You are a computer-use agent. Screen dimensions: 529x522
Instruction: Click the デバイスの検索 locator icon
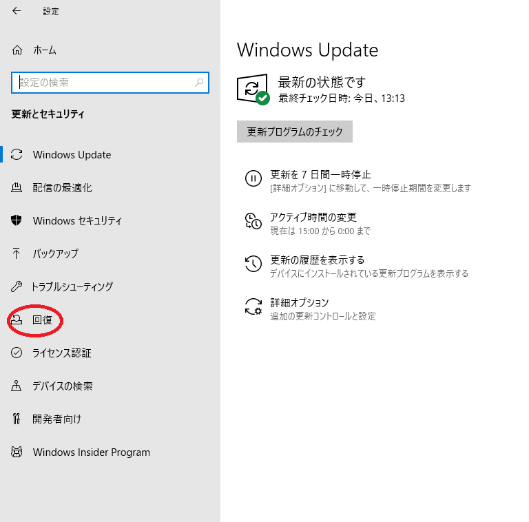coord(17,386)
